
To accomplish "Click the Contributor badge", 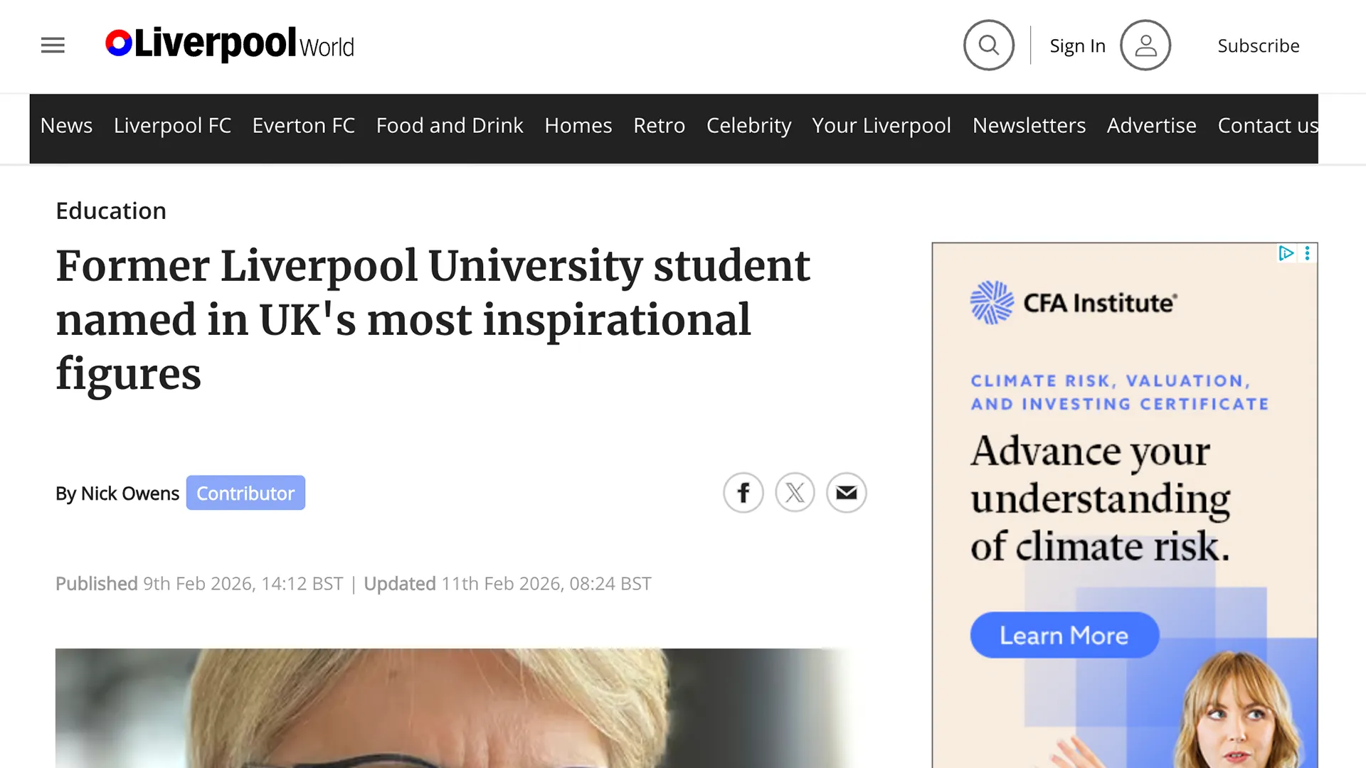I will (245, 493).
